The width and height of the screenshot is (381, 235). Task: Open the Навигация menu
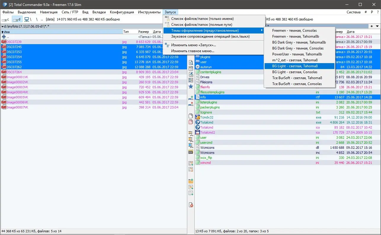[49, 12]
